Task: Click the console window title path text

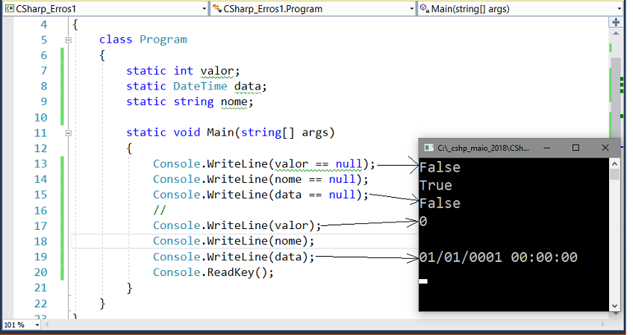Action: click(483, 148)
